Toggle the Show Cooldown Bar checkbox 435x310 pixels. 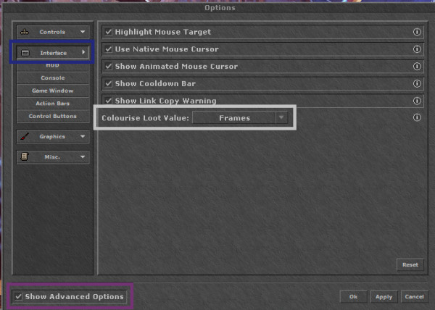109,83
